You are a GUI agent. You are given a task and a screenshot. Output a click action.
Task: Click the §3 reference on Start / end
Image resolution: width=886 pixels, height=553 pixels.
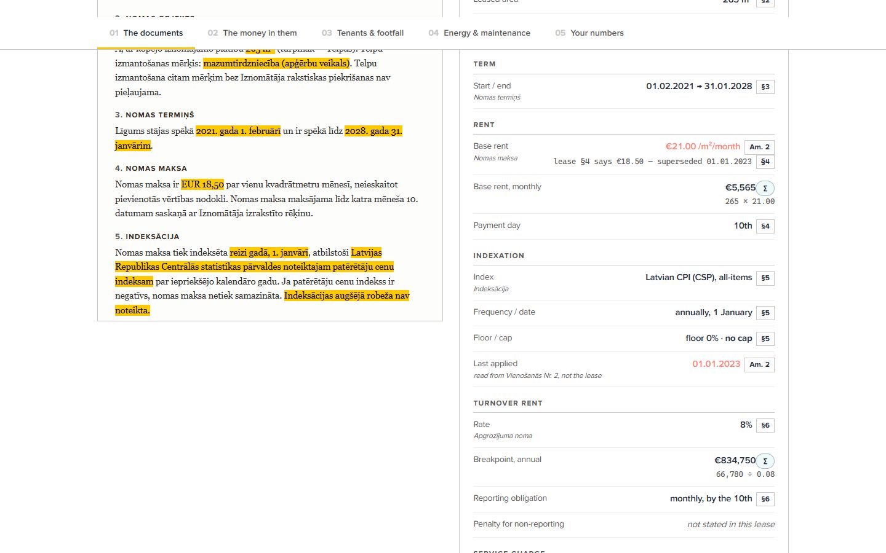click(x=765, y=87)
